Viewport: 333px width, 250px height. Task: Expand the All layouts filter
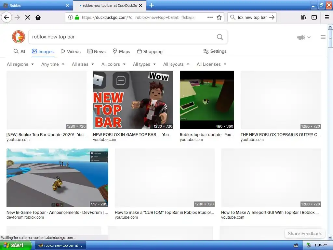(x=176, y=64)
